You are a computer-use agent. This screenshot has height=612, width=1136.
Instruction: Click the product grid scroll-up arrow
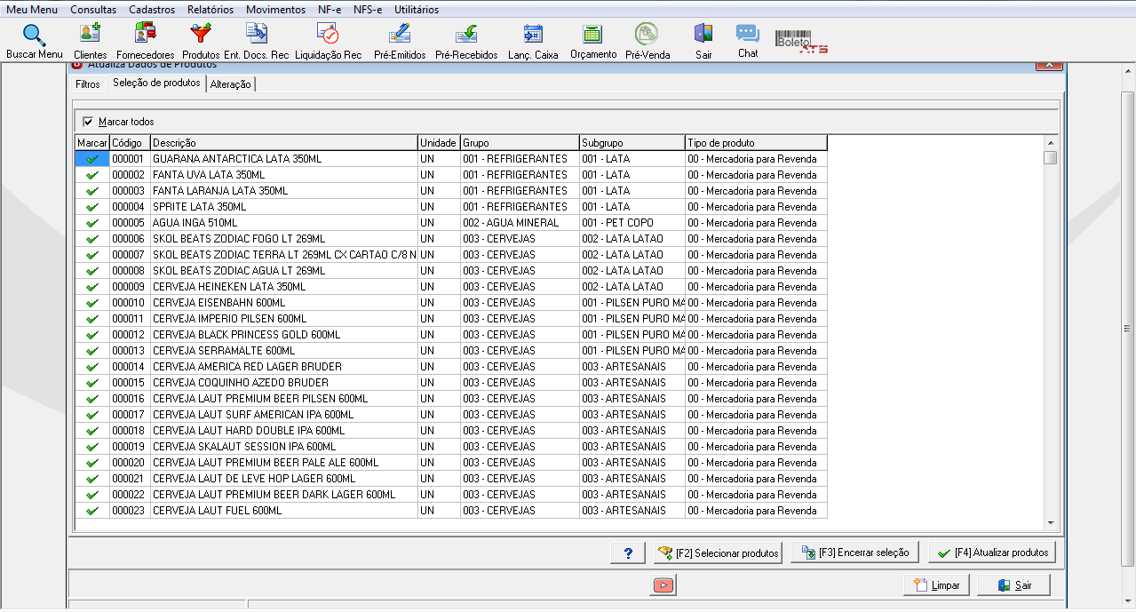pyautogui.click(x=1050, y=143)
